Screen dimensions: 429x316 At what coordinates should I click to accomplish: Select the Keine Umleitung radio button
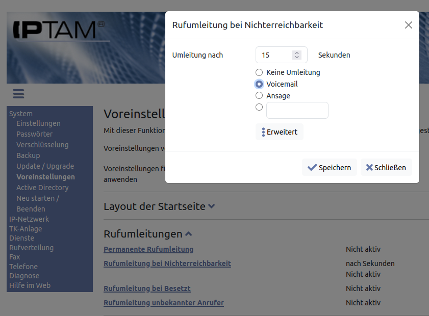pos(259,72)
